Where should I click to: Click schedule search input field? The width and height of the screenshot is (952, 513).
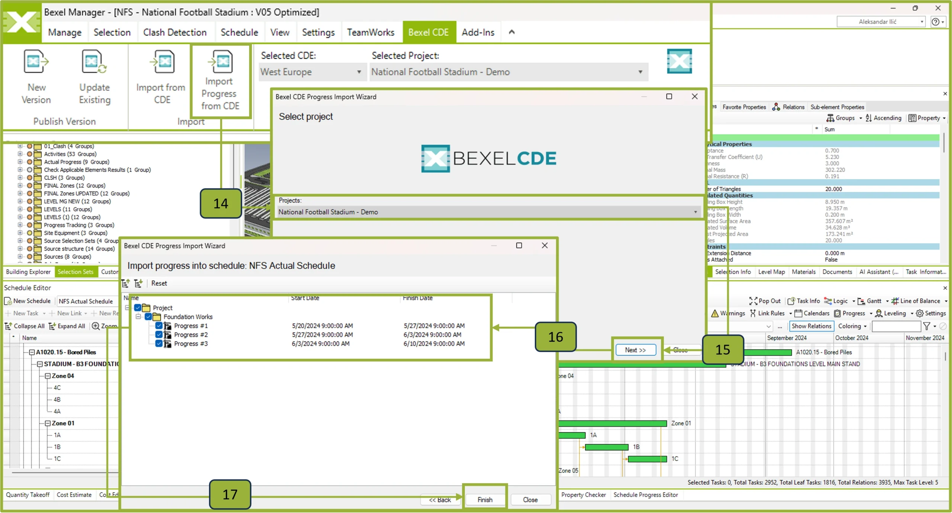click(896, 326)
